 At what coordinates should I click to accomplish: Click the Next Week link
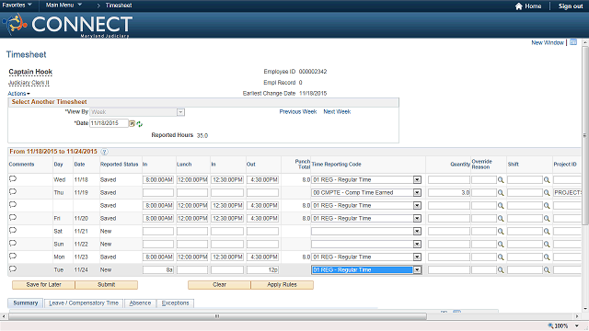click(337, 112)
